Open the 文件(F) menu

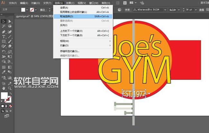[13, 3]
